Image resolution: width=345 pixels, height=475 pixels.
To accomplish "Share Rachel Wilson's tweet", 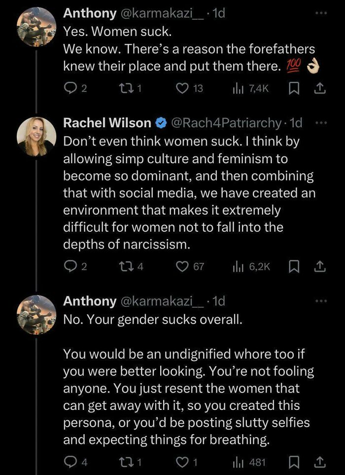I will click(x=319, y=266).
